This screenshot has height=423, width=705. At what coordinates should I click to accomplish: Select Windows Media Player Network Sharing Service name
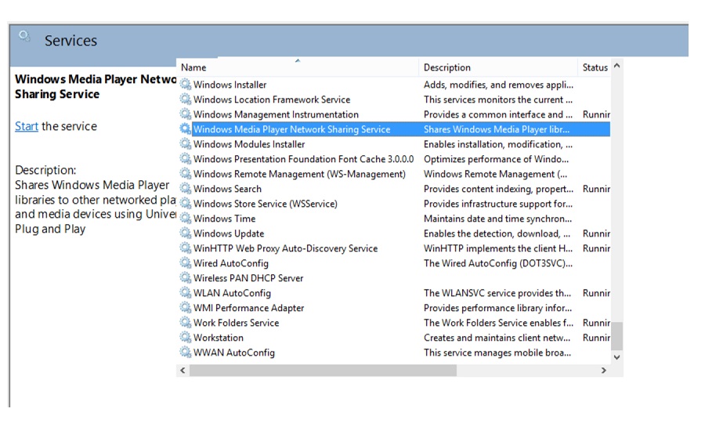point(292,129)
